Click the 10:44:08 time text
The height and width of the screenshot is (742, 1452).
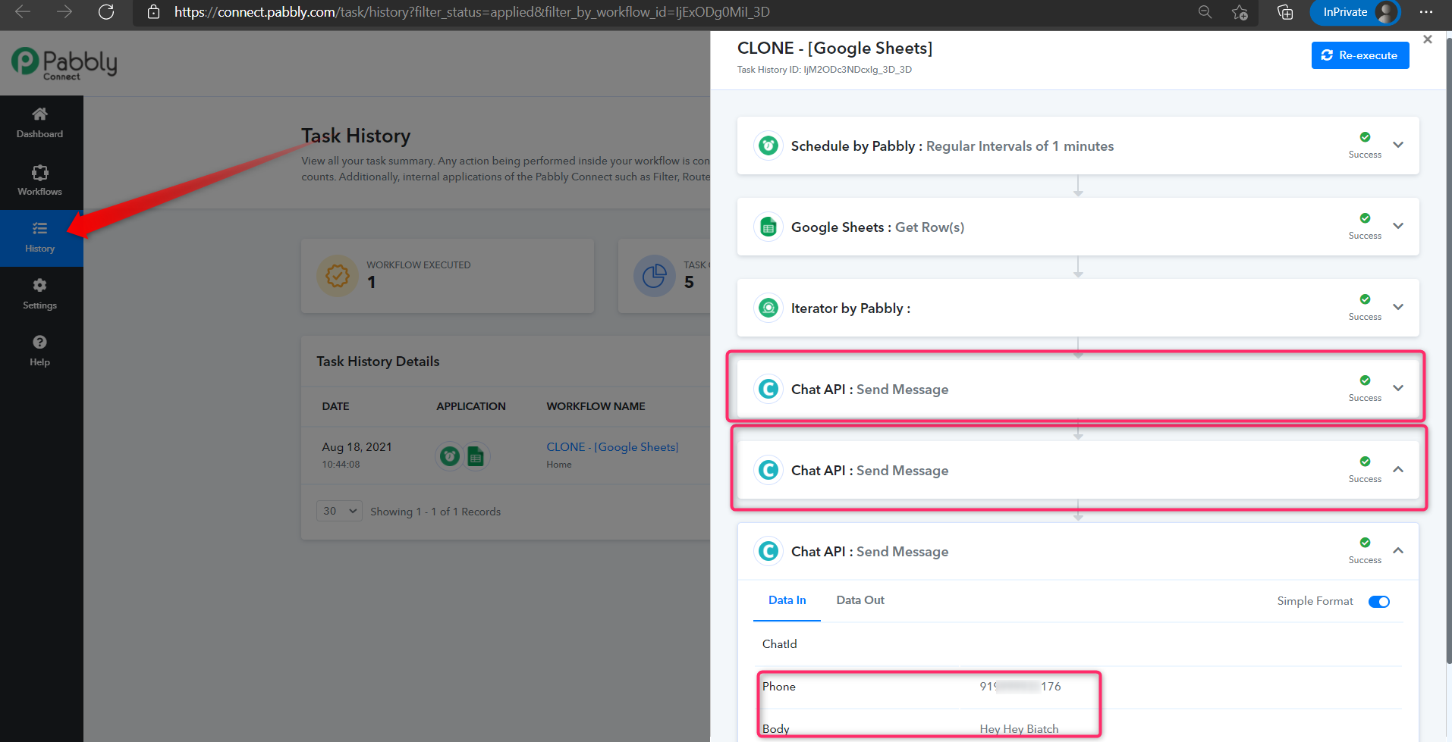click(x=341, y=465)
